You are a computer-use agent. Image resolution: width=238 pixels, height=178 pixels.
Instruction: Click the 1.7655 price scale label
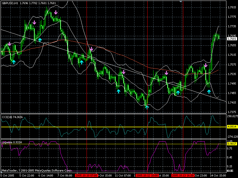(232, 45)
